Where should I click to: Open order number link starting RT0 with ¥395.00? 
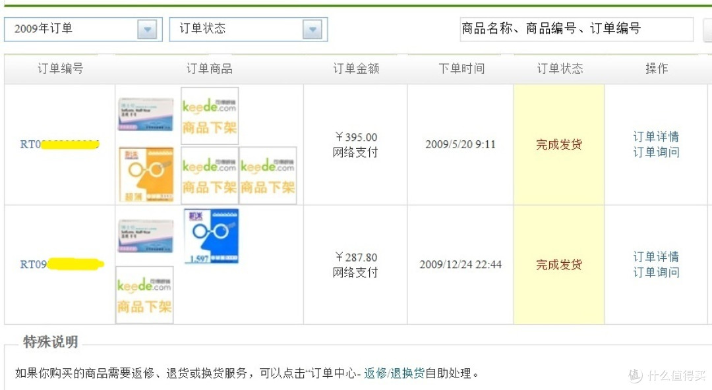(59, 144)
